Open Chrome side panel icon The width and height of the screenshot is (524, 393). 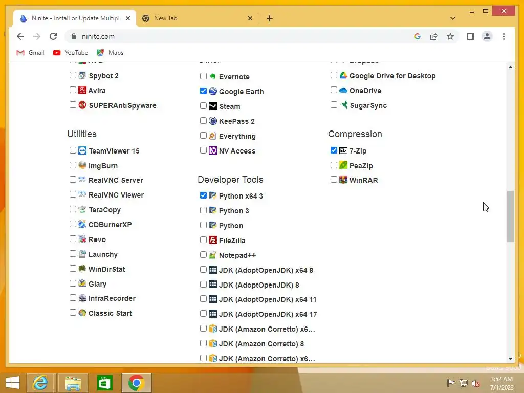pyautogui.click(x=471, y=36)
